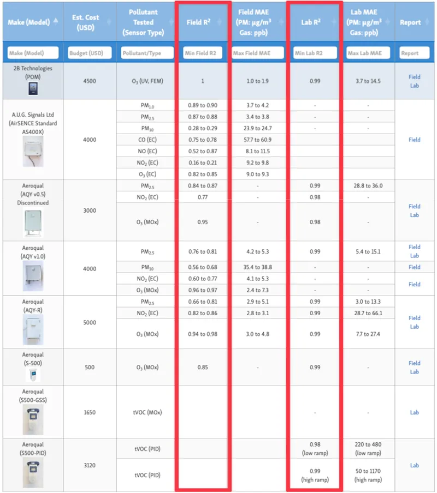Open the Lab report for Aeroqual S500-GSS
Image resolution: width=437 pixels, height=493 pixels.
[414, 412]
